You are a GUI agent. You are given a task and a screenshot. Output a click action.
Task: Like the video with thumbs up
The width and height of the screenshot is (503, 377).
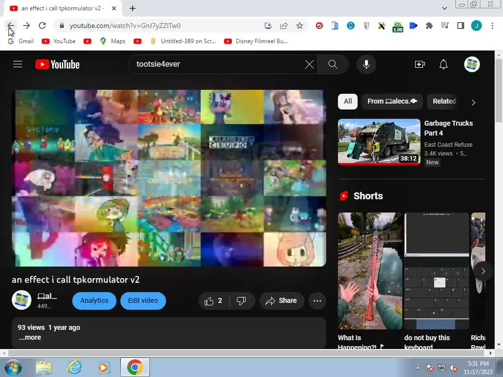point(213,301)
